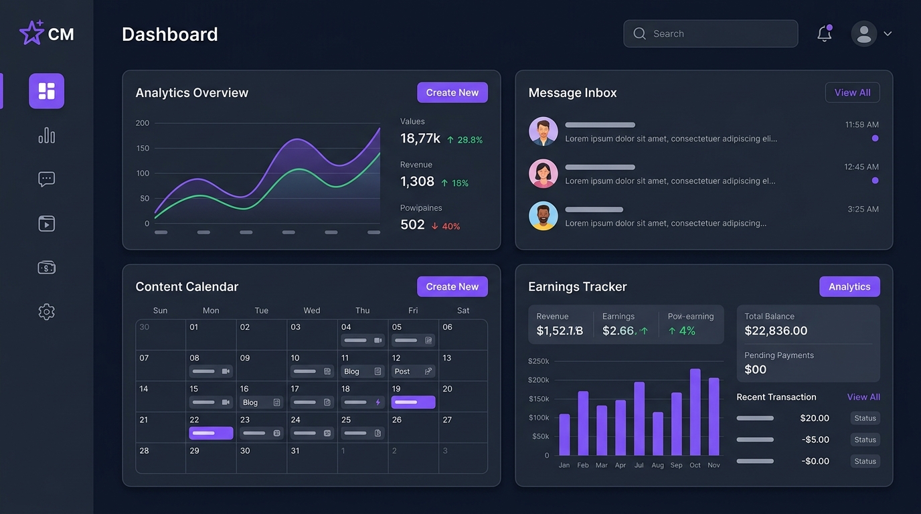Open the chat messages sidebar icon
Image resolution: width=921 pixels, height=514 pixels.
47,179
